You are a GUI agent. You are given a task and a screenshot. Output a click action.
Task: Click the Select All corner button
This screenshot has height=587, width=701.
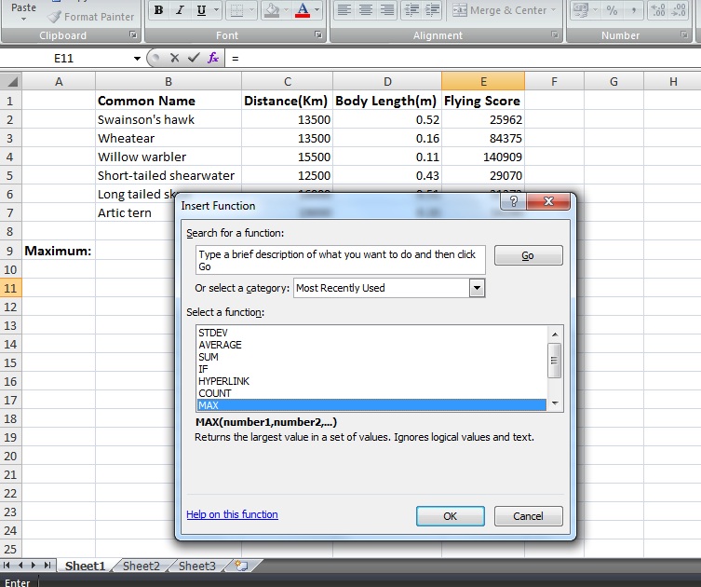(x=11, y=81)
